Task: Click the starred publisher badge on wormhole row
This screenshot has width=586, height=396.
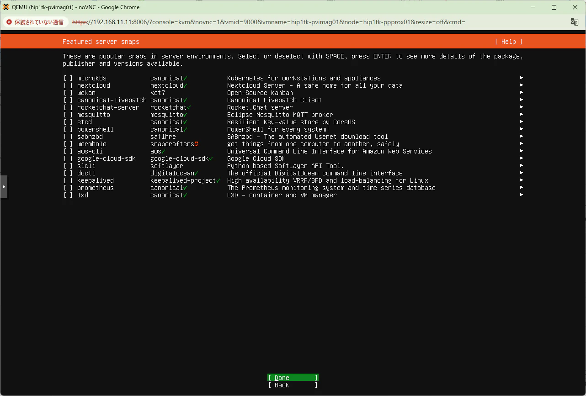Action: [x=196, y=144]
